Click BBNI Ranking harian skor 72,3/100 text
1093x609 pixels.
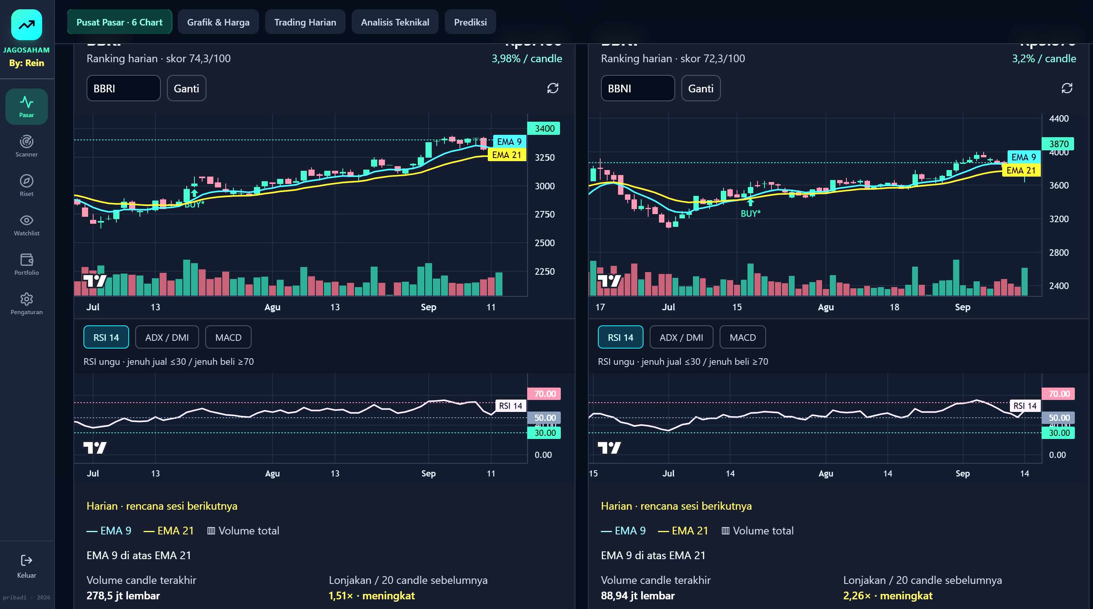click(673, 58)
